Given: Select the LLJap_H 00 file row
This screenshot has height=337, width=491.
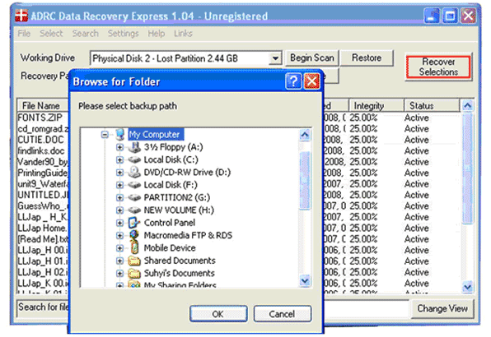Looking at the screenshot, I should tap(43, 250).
